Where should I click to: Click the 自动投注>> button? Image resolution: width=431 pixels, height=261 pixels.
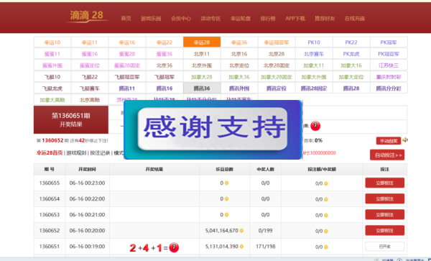pyautogui.click(x=387, y=155)
